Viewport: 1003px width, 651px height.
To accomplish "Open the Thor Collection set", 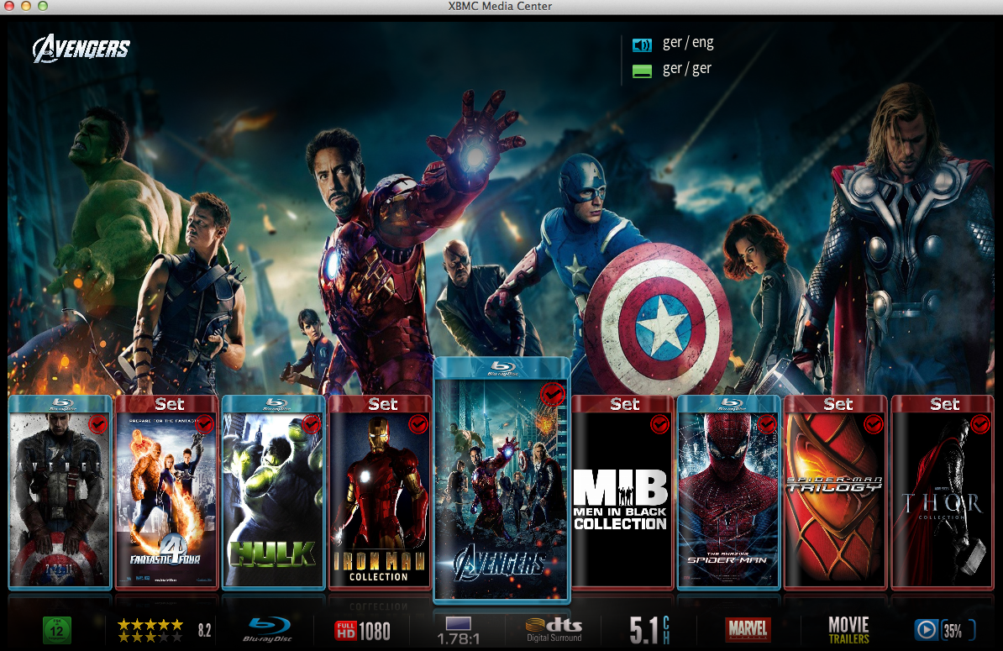I will coord(943,492).
